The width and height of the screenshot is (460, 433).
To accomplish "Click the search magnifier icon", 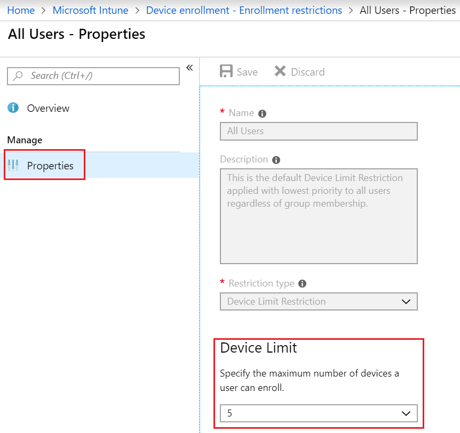I will [x=18, y=76].
